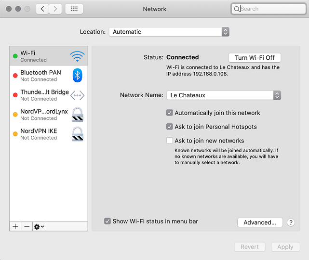Enable Ask to join new networks

170,141
